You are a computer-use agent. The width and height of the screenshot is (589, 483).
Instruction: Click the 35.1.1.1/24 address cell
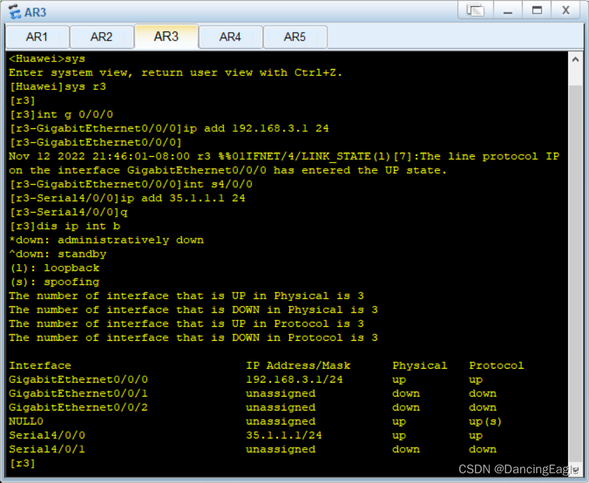click(284, 435)
